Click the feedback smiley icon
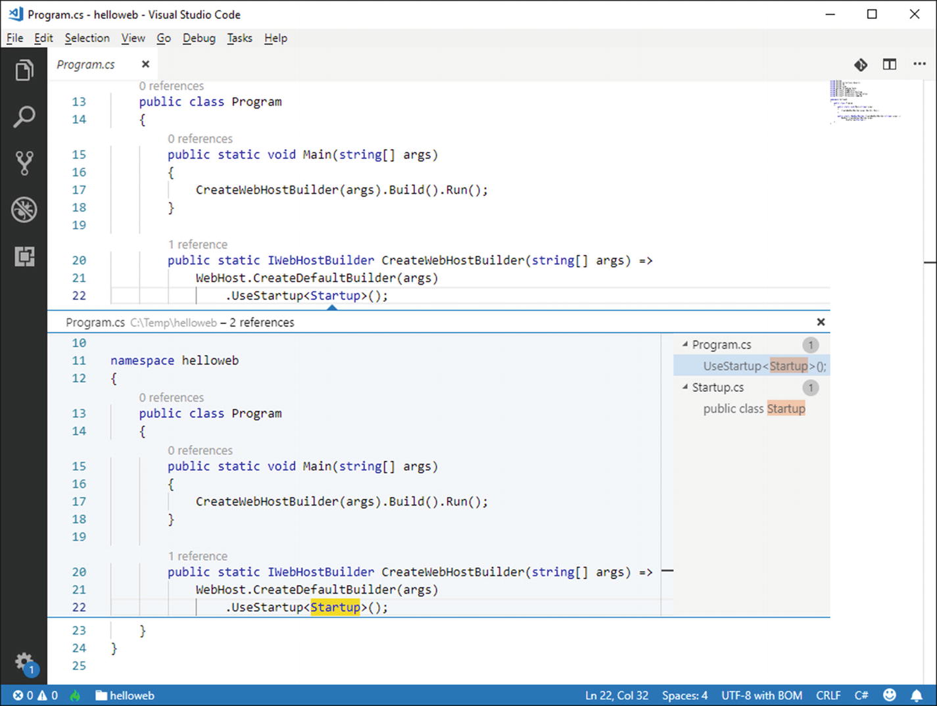This screenshot has height=706, width=937. 889,695
